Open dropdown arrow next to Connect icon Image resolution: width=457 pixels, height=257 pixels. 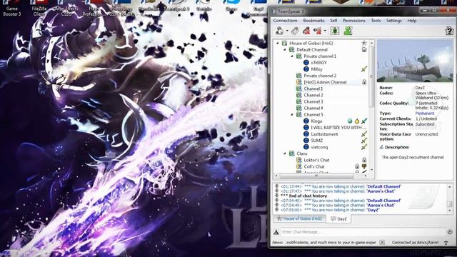coord(287,31)
